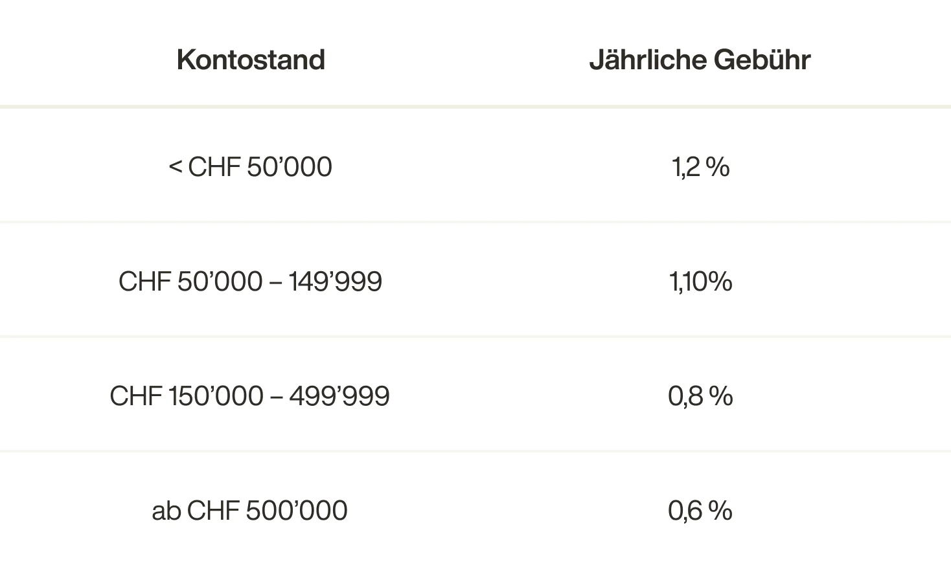Select the 'CHF 150'000 – 499'999' balance cell
Viewport: 951px width, 567px height.
coord(249,396)
